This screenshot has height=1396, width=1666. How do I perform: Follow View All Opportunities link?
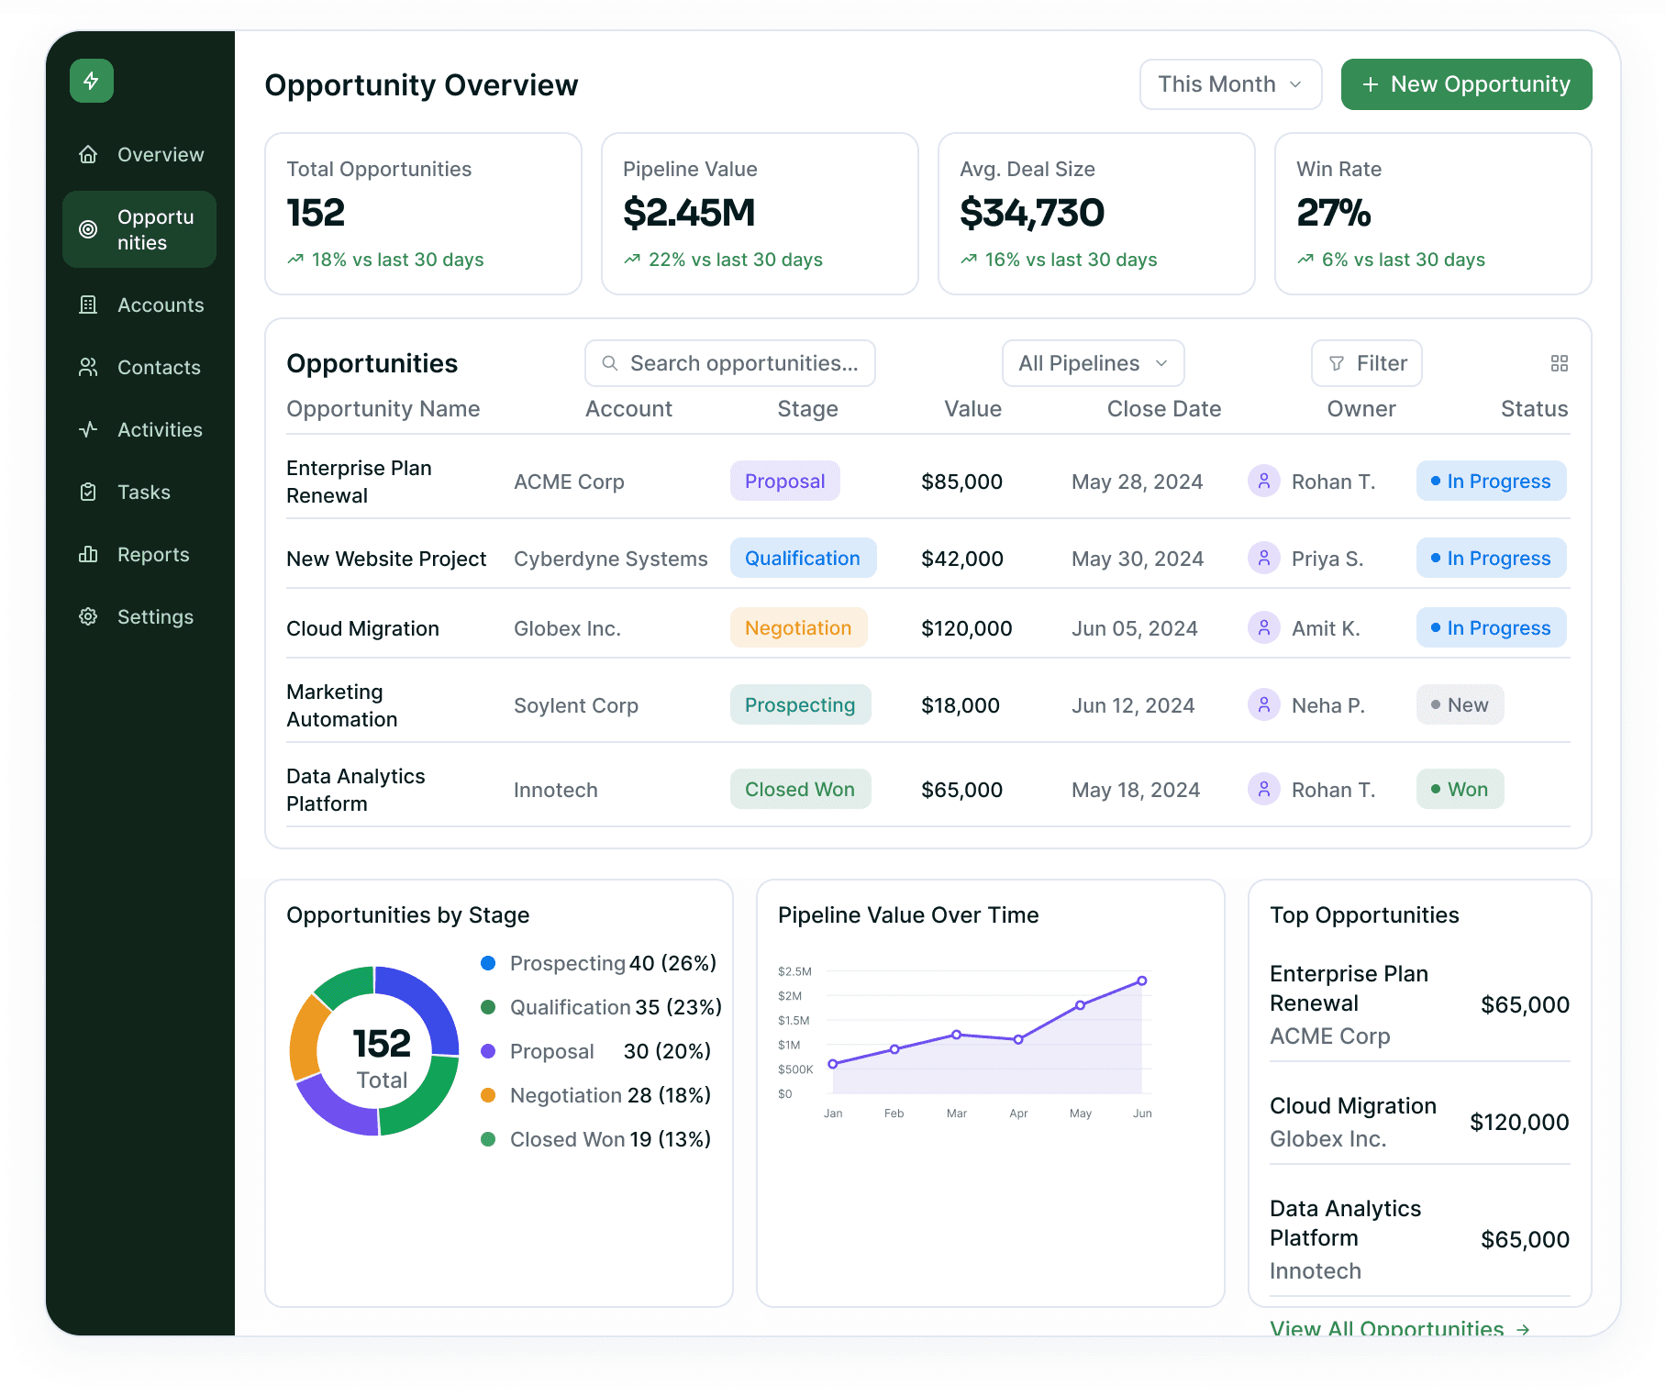[x=1399, y=1328]
